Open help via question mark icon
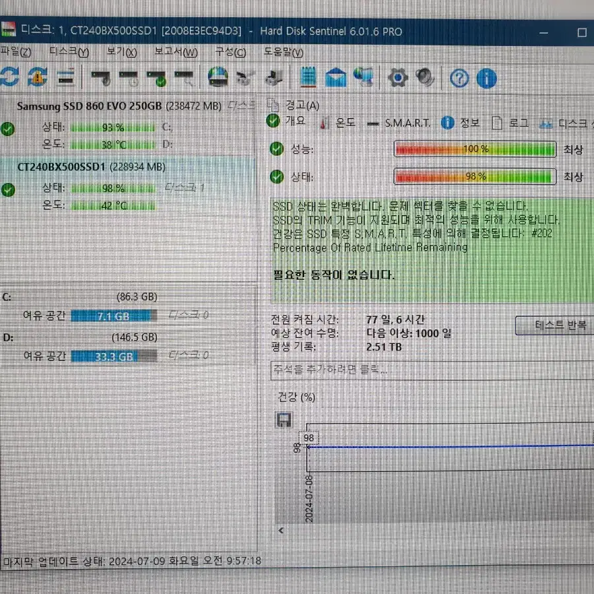This screenshot has width=594, height=594. tap(459, 79)
